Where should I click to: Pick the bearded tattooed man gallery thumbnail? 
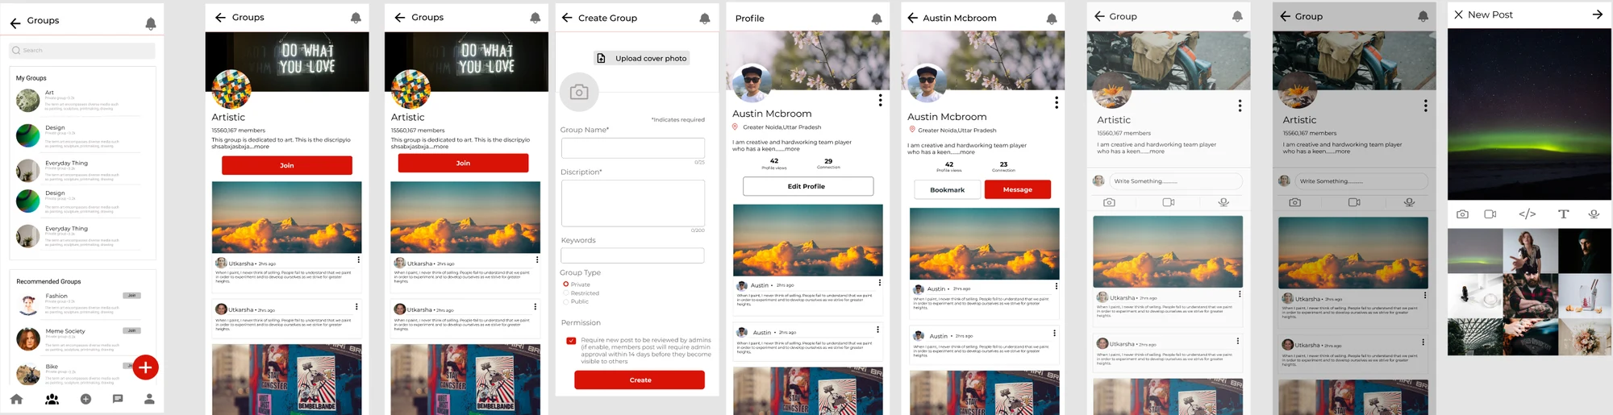pyautogui.click(x=1530, y=297)
